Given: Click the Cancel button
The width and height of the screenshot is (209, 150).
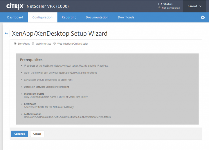Looking at the screenshot, I should point(37,134).
